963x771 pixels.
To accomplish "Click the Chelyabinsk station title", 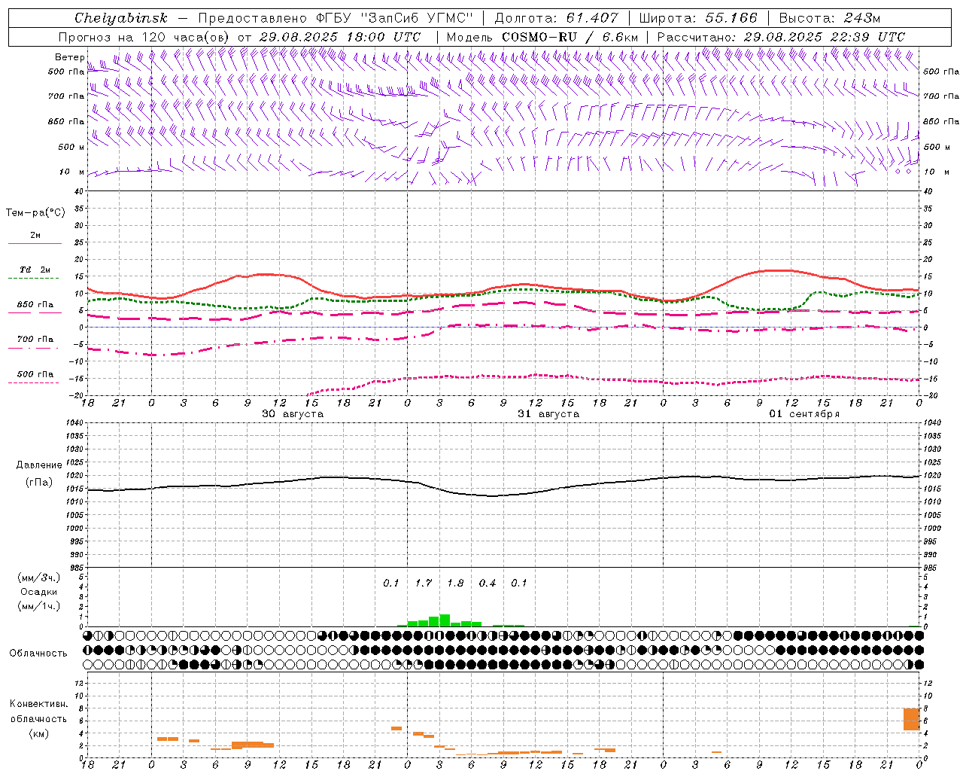I will (x=121, y=18).
